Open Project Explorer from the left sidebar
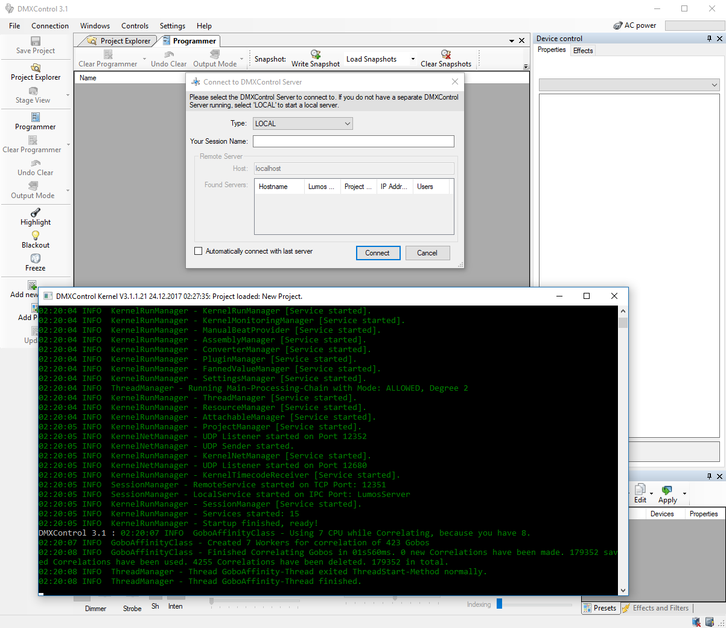The image size is (726, 628). [36, 72]
